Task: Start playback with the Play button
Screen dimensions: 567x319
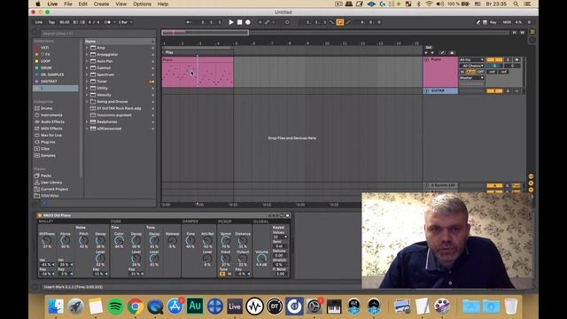Action: tap(231, 22)
